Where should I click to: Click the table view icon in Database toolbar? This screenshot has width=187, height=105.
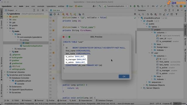[160, 14]
